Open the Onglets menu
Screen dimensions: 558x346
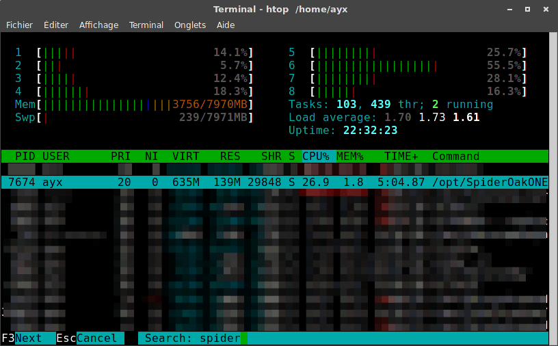point(190,25)
